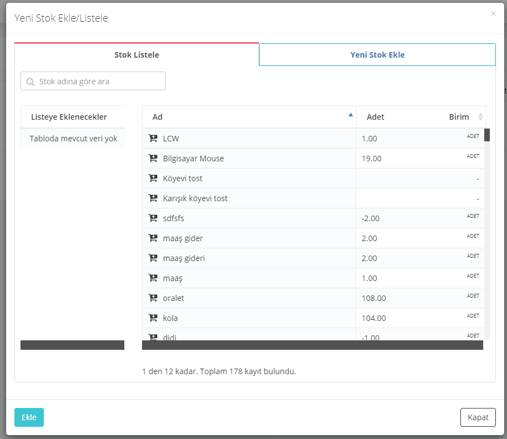The height and width of the screenshot is (439, 507).
Task: Click the Tabloda mevcut veri yok message
Action: 73,139
